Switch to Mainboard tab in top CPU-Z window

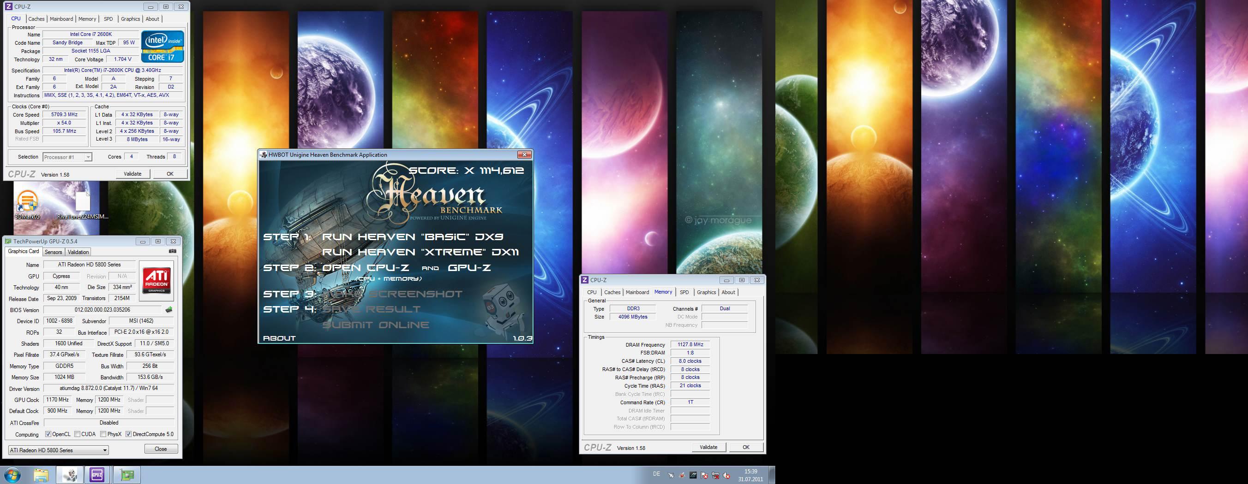tap(61, 19)
